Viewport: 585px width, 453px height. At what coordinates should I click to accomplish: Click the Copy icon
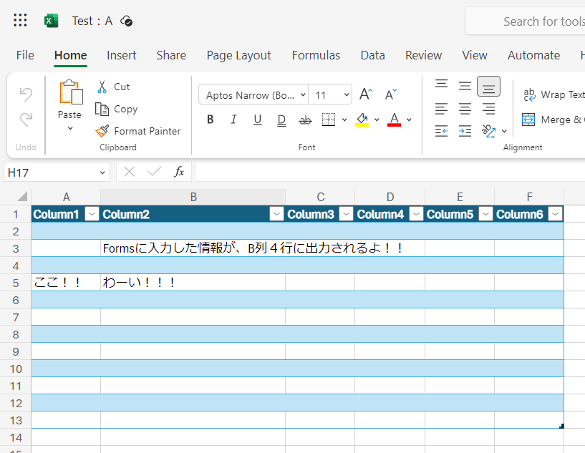click(x=102, y=109)
